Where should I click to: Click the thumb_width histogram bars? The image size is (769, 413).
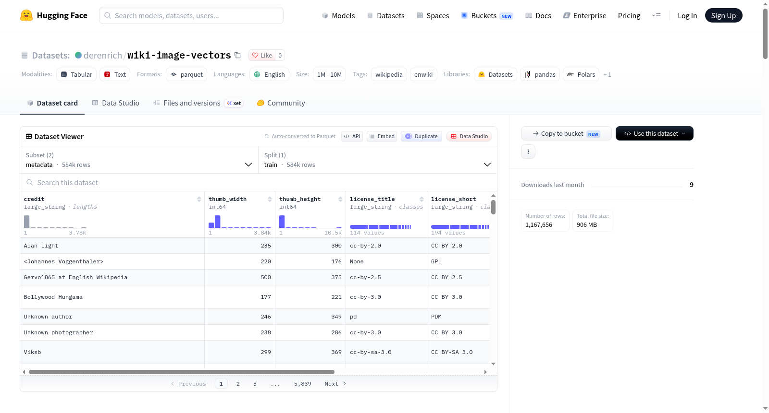(x=240, y=222)
